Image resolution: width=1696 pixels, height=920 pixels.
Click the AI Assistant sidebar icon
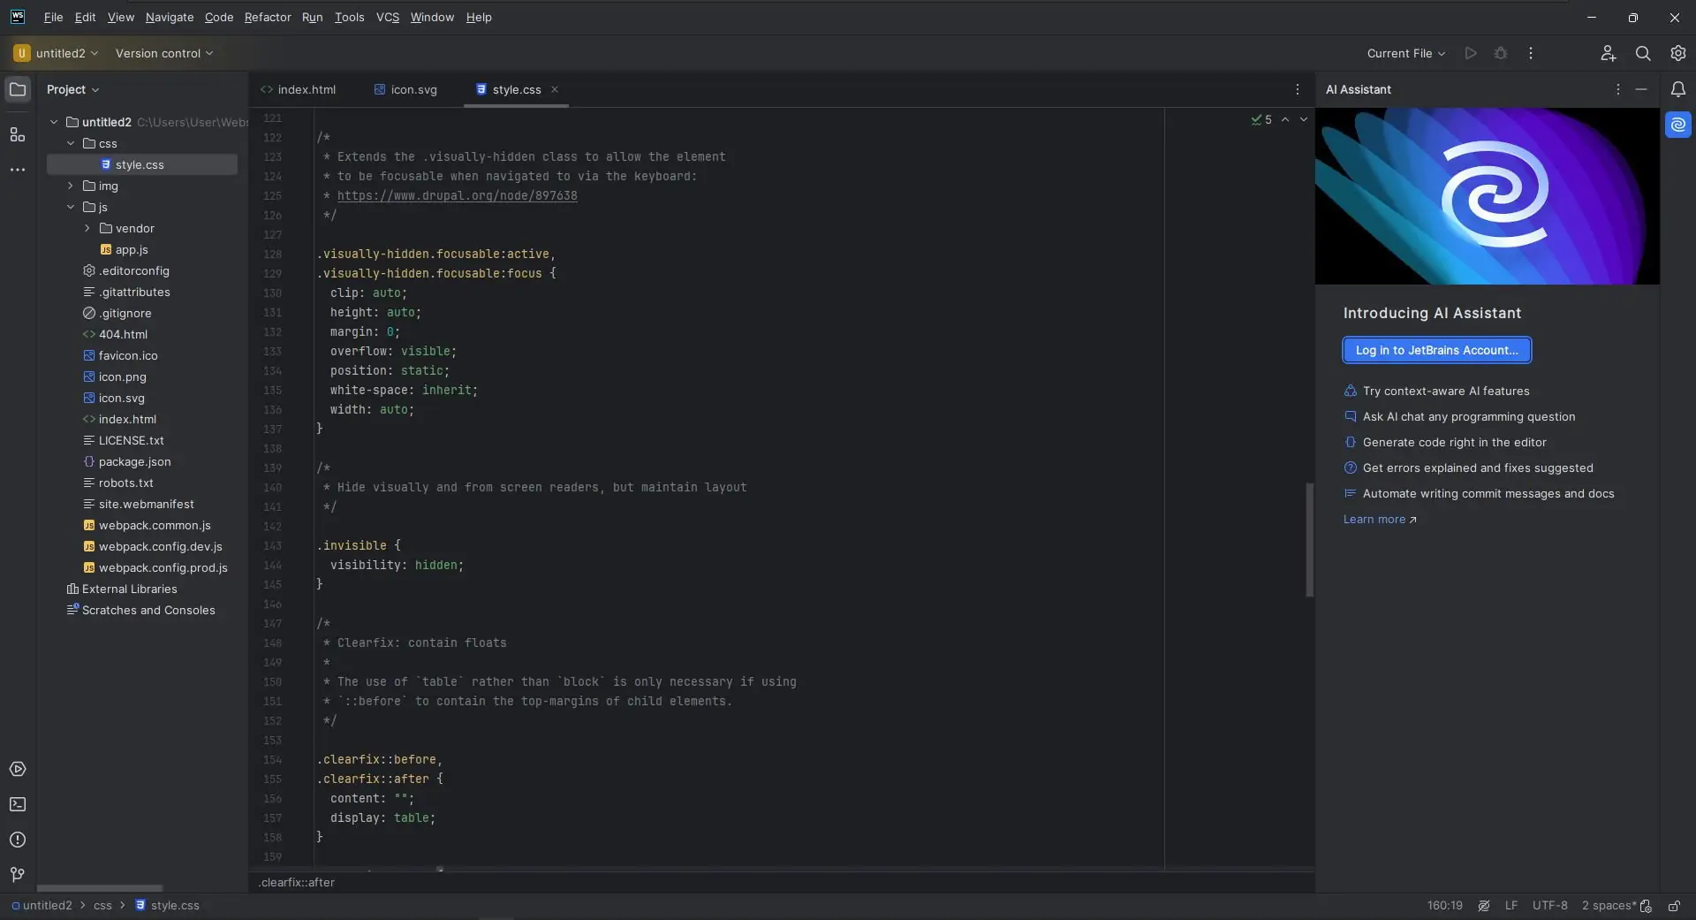click(x=1677, y=125)
